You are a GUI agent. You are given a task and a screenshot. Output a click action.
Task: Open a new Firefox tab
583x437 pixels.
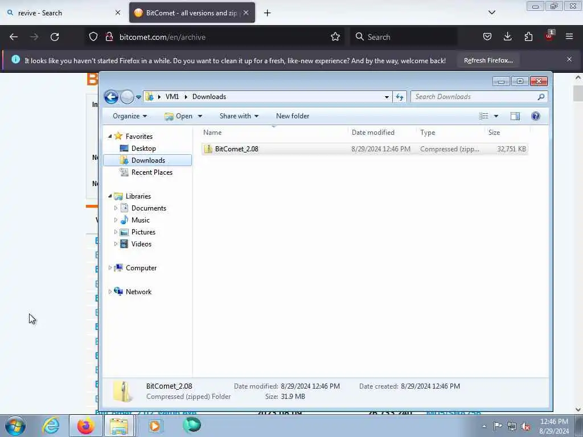[x=268, y=13]
